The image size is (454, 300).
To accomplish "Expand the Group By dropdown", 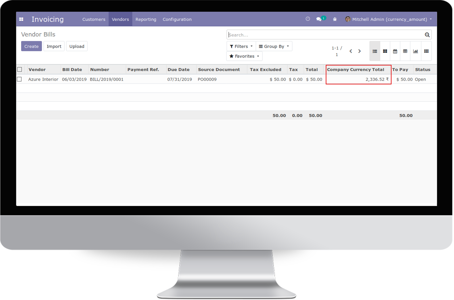I will pos(275,46).
